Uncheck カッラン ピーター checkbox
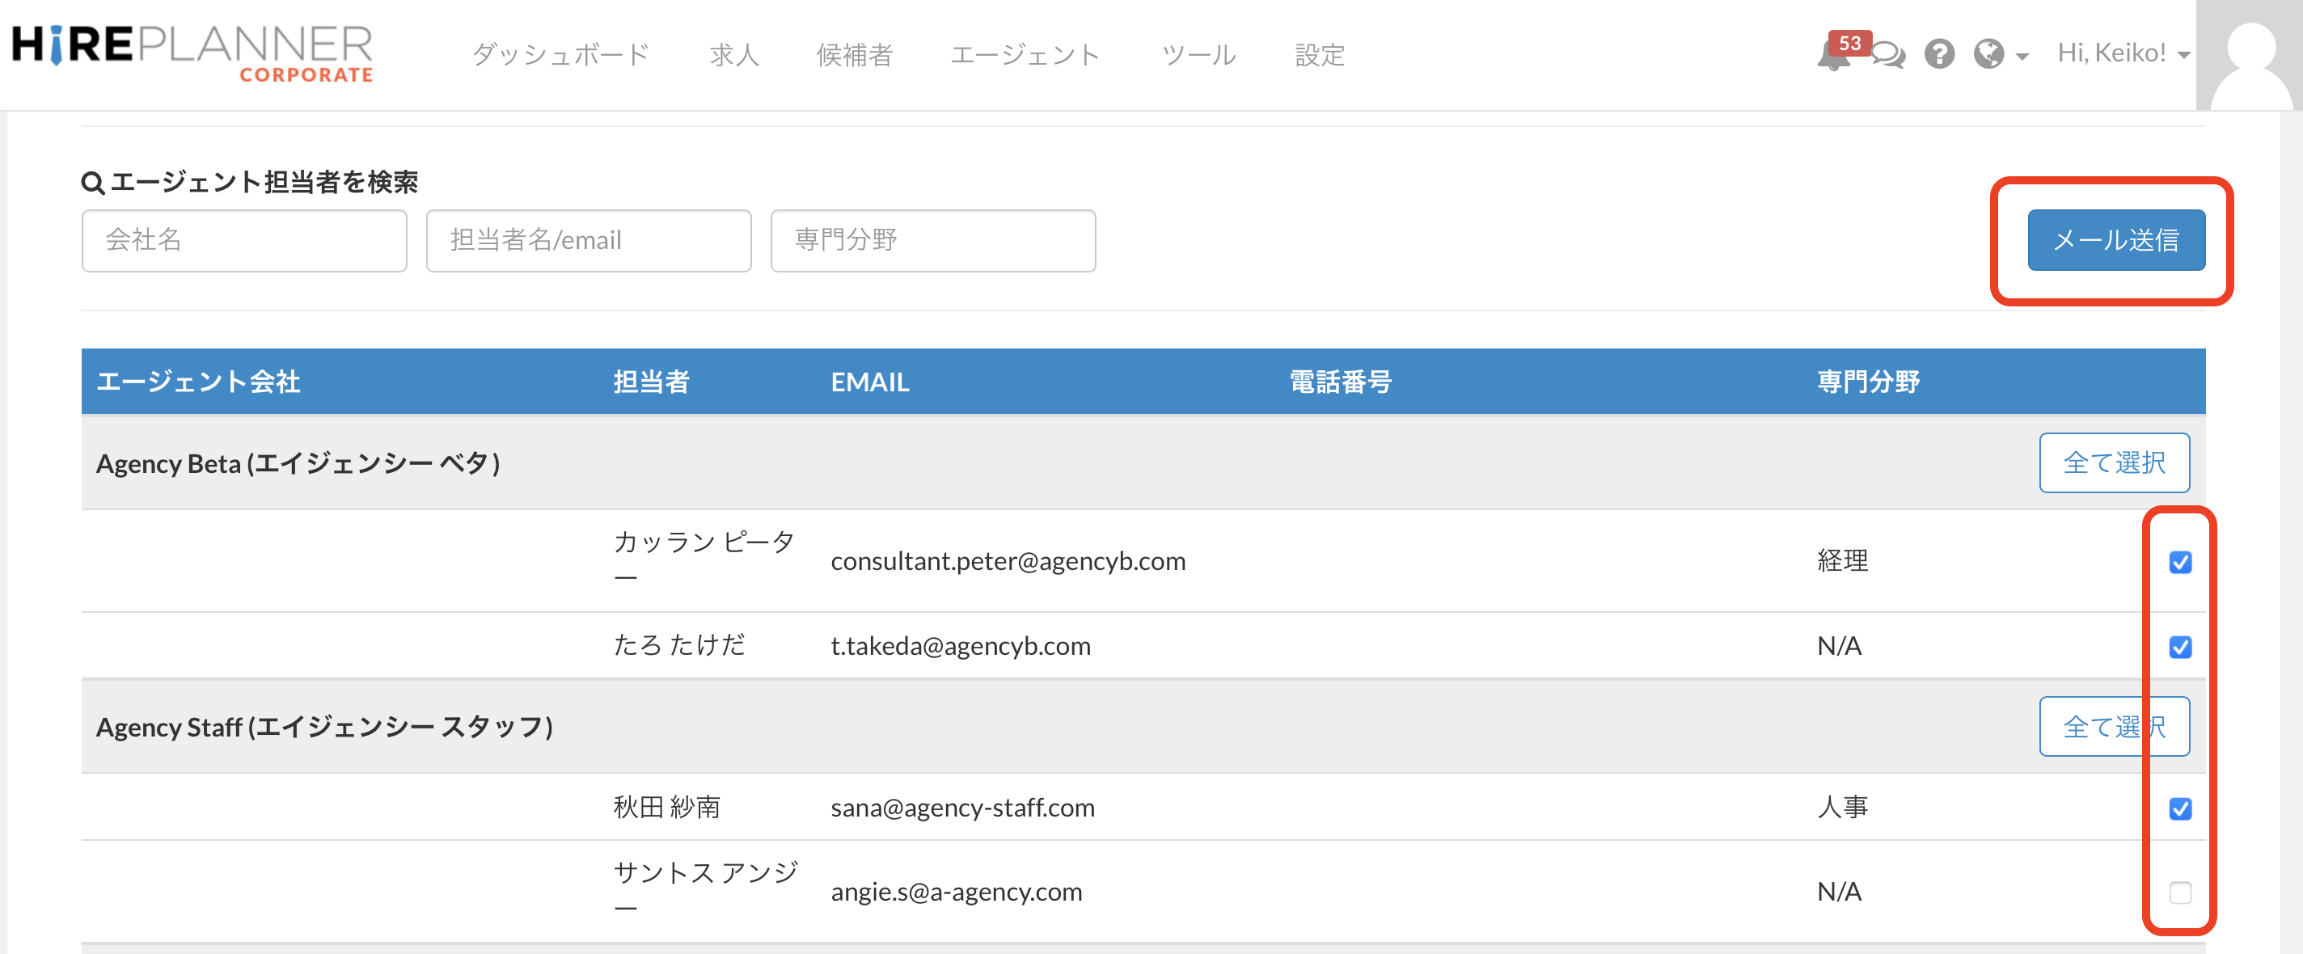 click(2179, 562)
